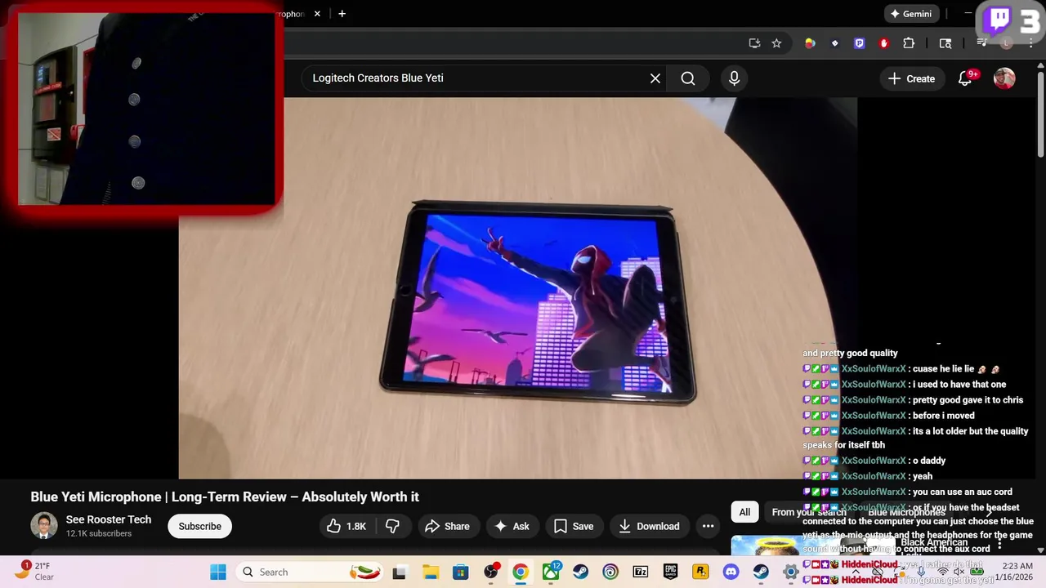
Task: Click the YouTube search magnifier button
Action: click(688, 78)
